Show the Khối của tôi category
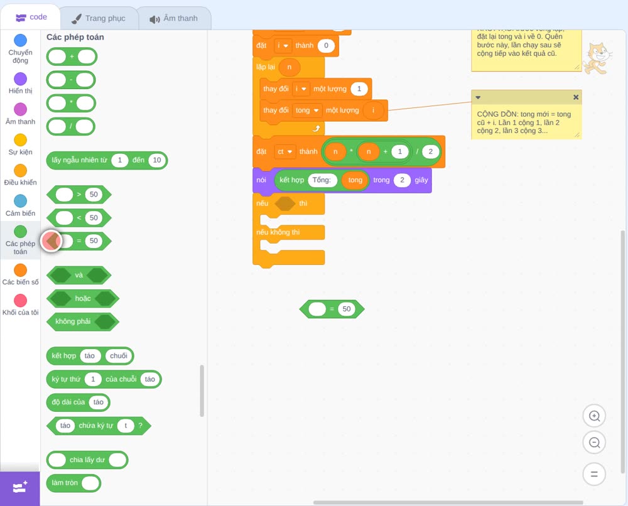628x506 pixels. 20,305
